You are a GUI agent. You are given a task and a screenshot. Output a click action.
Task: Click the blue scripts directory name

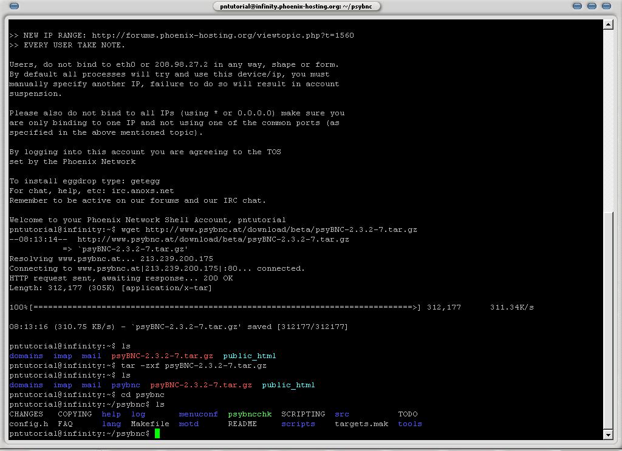pos(298,424)
